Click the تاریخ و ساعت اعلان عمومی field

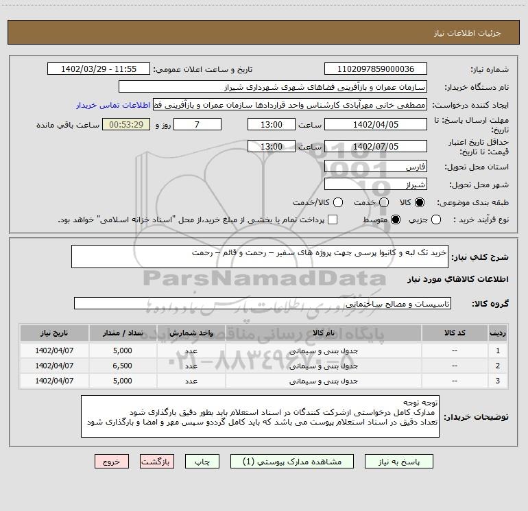point(99,69)
